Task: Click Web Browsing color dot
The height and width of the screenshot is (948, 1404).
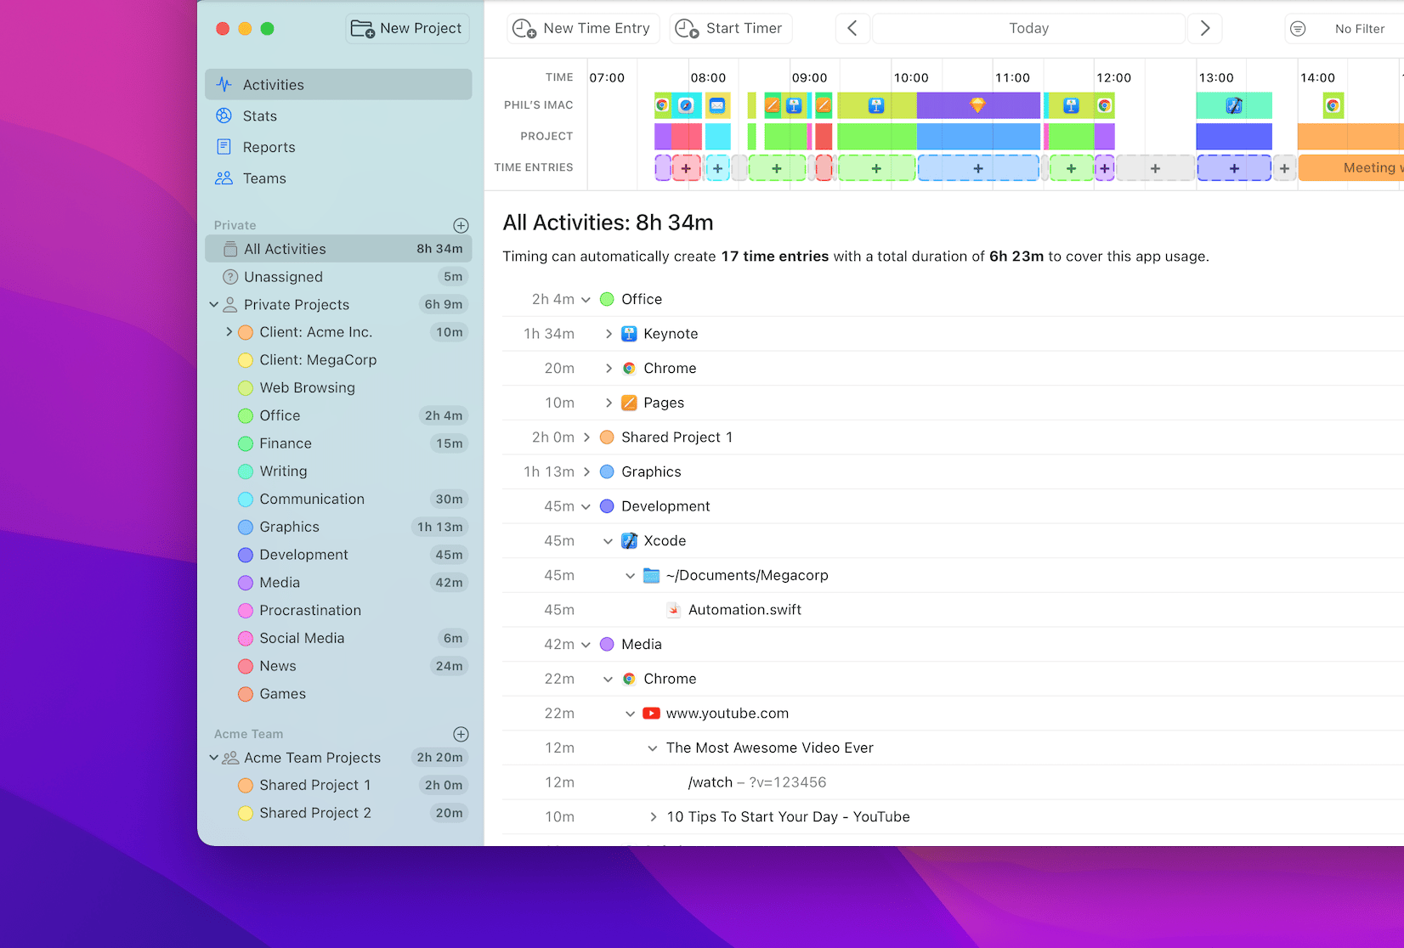Action: click(x=246, y=388)
